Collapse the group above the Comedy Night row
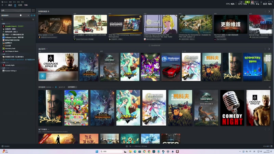This screenshot has height=154, width=274. pos(2,62)
